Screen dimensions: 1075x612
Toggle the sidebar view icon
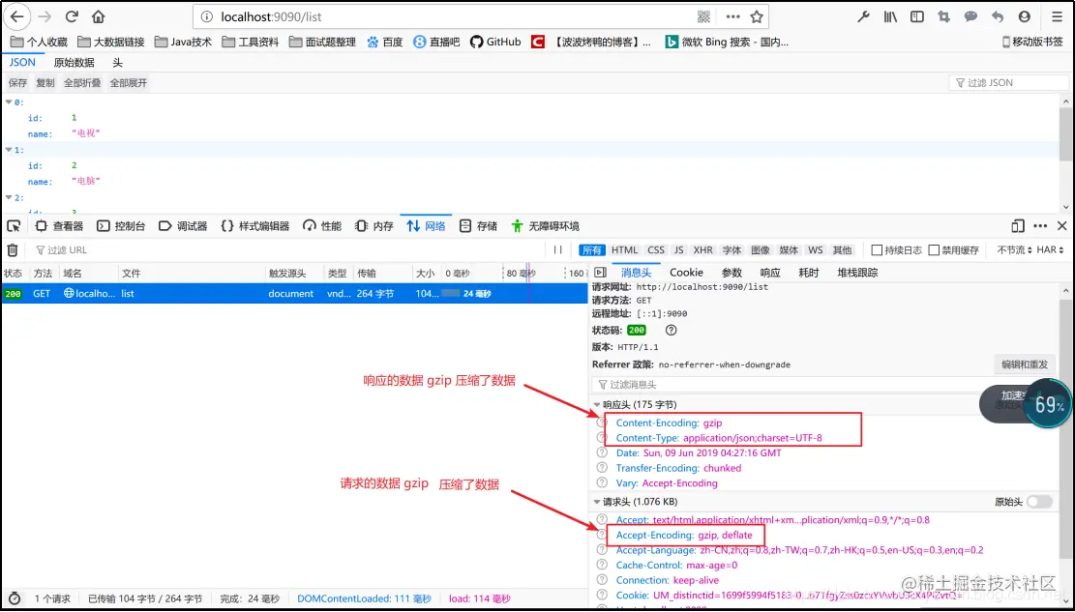[x=916, y=16]
